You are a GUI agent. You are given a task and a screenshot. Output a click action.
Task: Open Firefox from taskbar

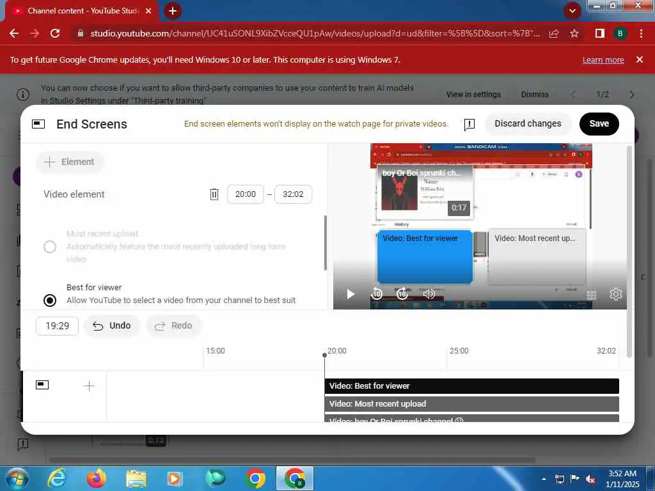[96, 478]
